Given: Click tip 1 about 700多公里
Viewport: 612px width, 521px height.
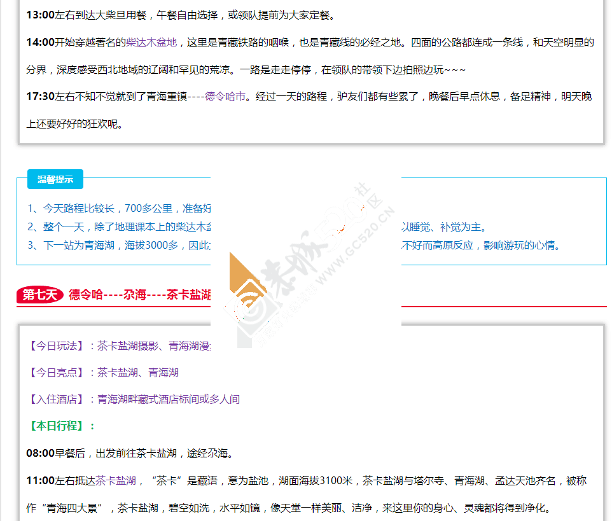Looking at the screenshot, I should coord(119,209).
